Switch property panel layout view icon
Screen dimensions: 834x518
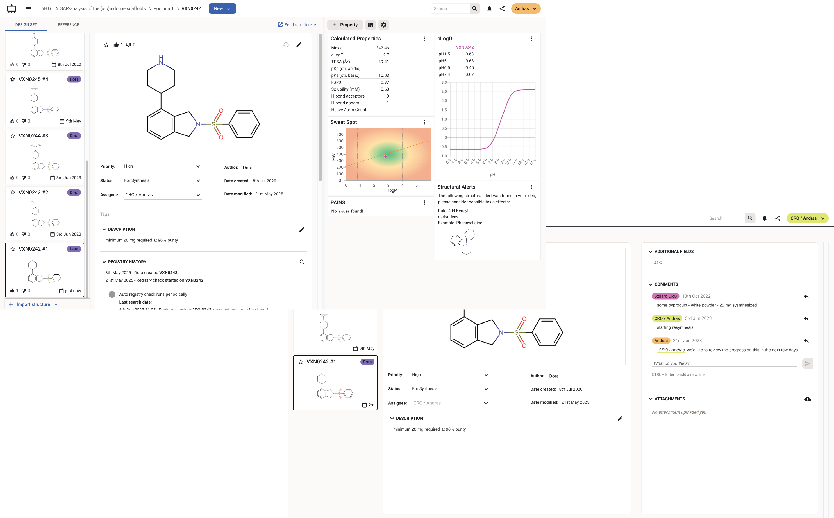(371, 25)
